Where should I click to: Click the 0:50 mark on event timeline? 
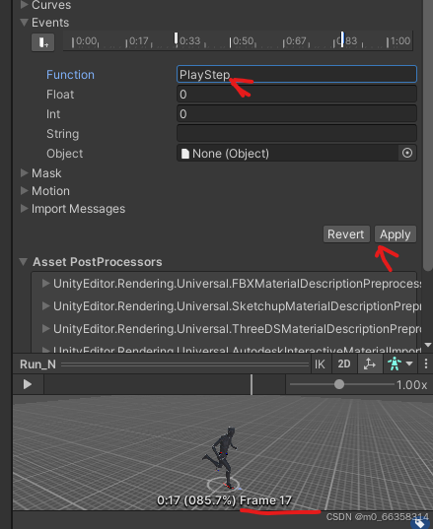pos(243,41)
